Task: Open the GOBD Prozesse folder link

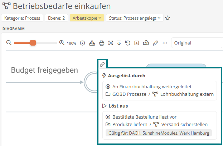Action: [129, 94]
